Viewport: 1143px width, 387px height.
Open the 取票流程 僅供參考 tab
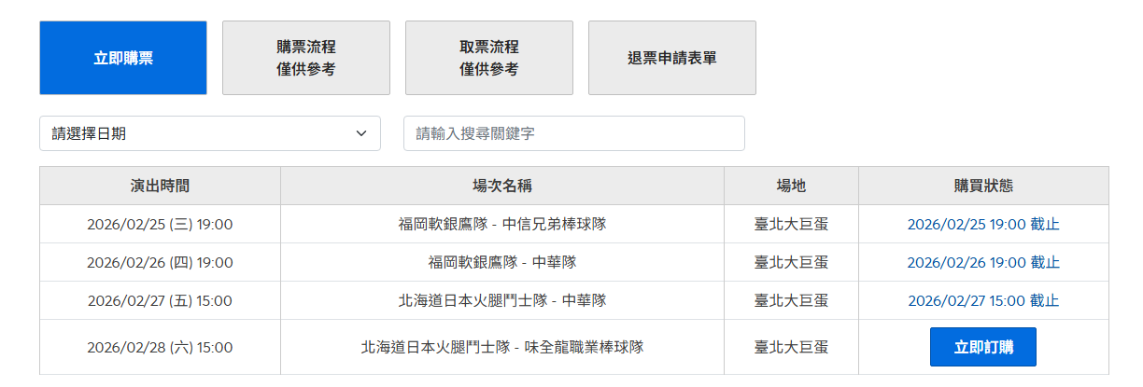[489, 58]
